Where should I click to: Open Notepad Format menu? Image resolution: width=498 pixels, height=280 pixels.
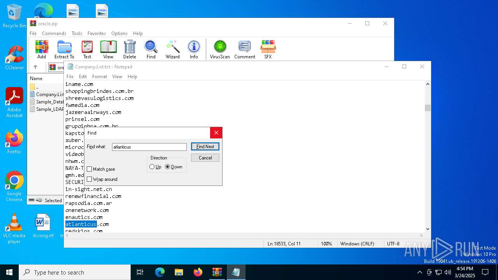click(x=100, y=77)
